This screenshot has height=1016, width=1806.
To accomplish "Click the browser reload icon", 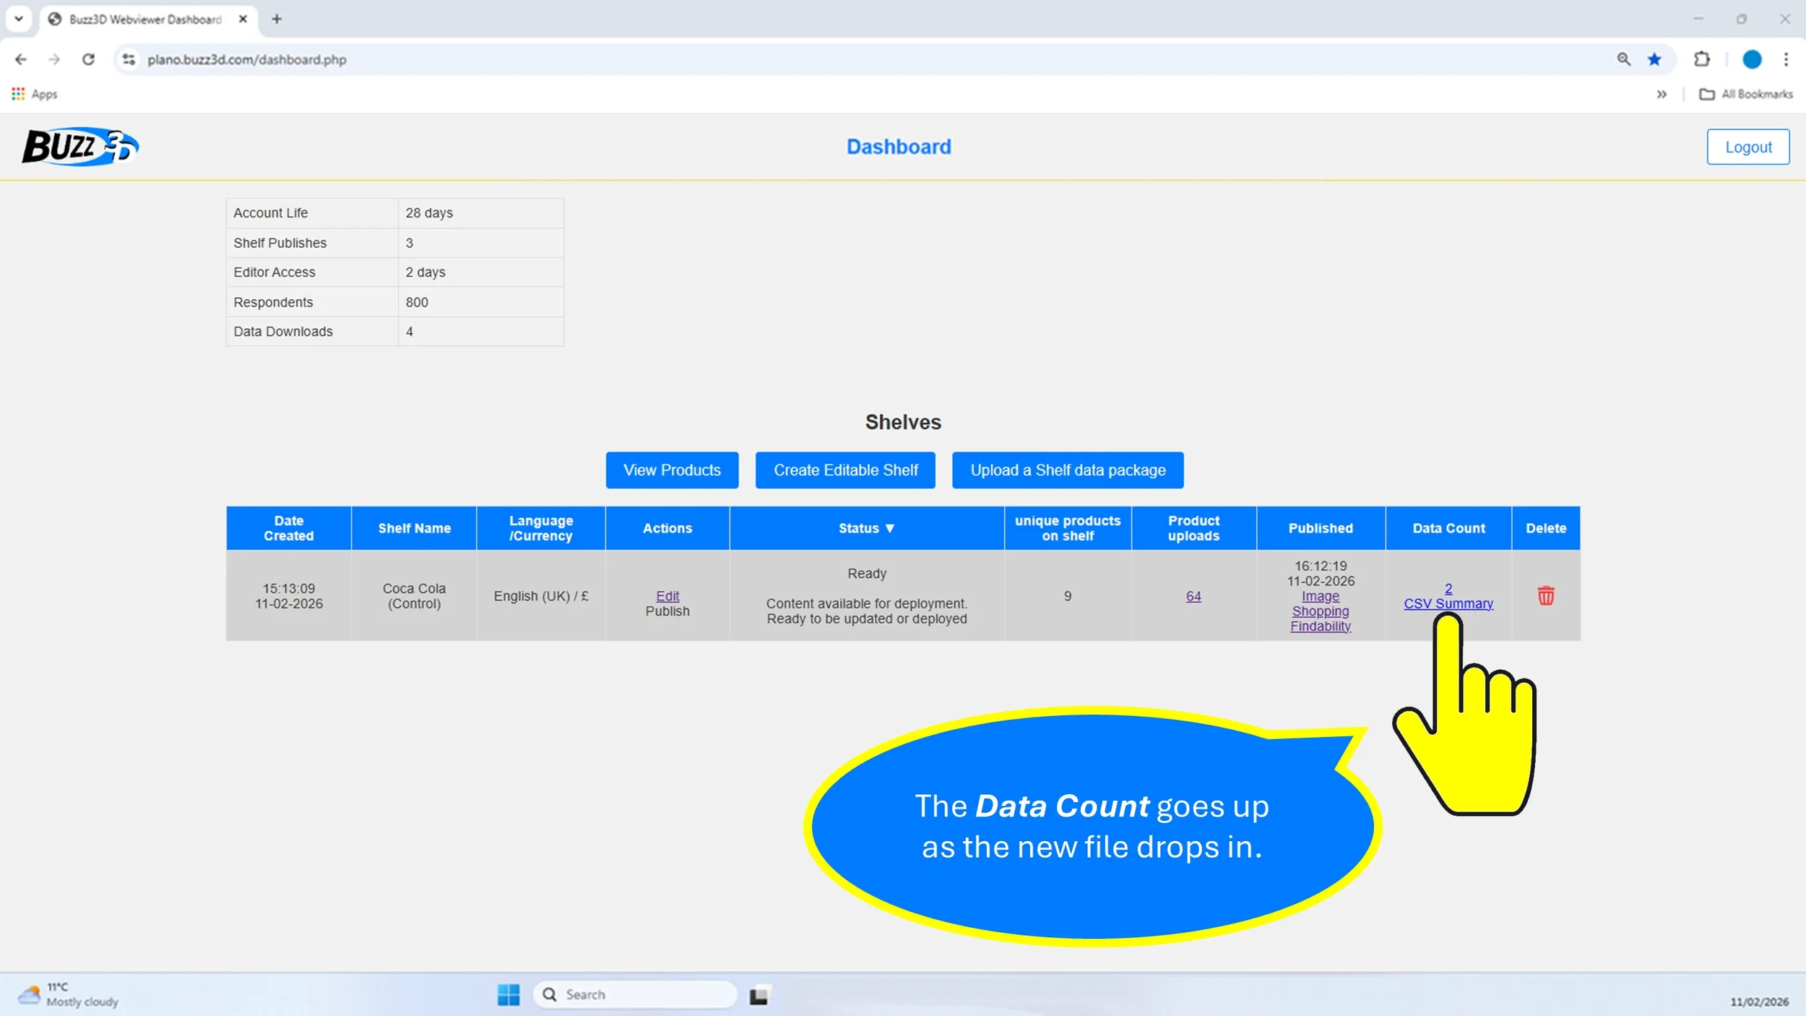I will point(88,59).
